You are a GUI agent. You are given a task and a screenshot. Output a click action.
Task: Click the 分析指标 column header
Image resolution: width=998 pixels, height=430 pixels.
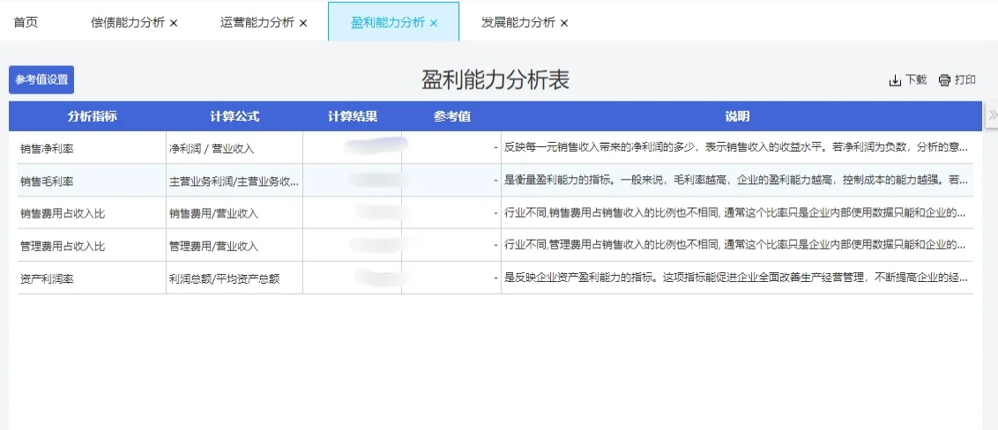point(93,116)
